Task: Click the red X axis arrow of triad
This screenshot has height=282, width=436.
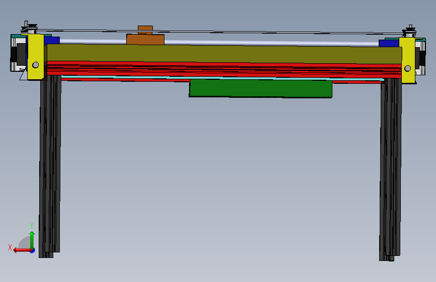Action: tap(22, 250)
